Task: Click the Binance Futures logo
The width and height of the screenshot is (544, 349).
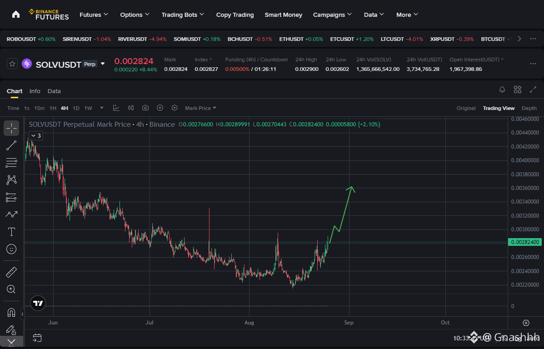Action: (x=49, y=15)
